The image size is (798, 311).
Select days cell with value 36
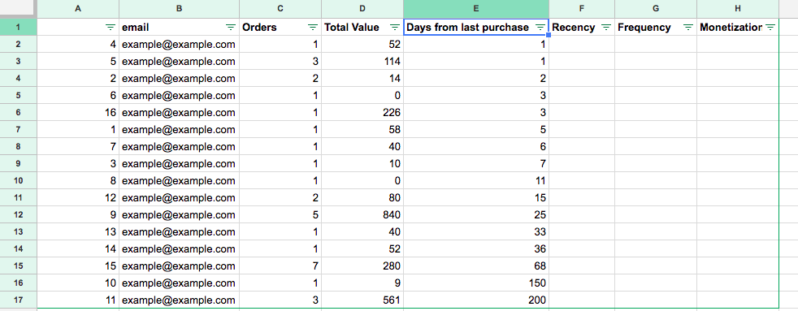coord(476,248)
